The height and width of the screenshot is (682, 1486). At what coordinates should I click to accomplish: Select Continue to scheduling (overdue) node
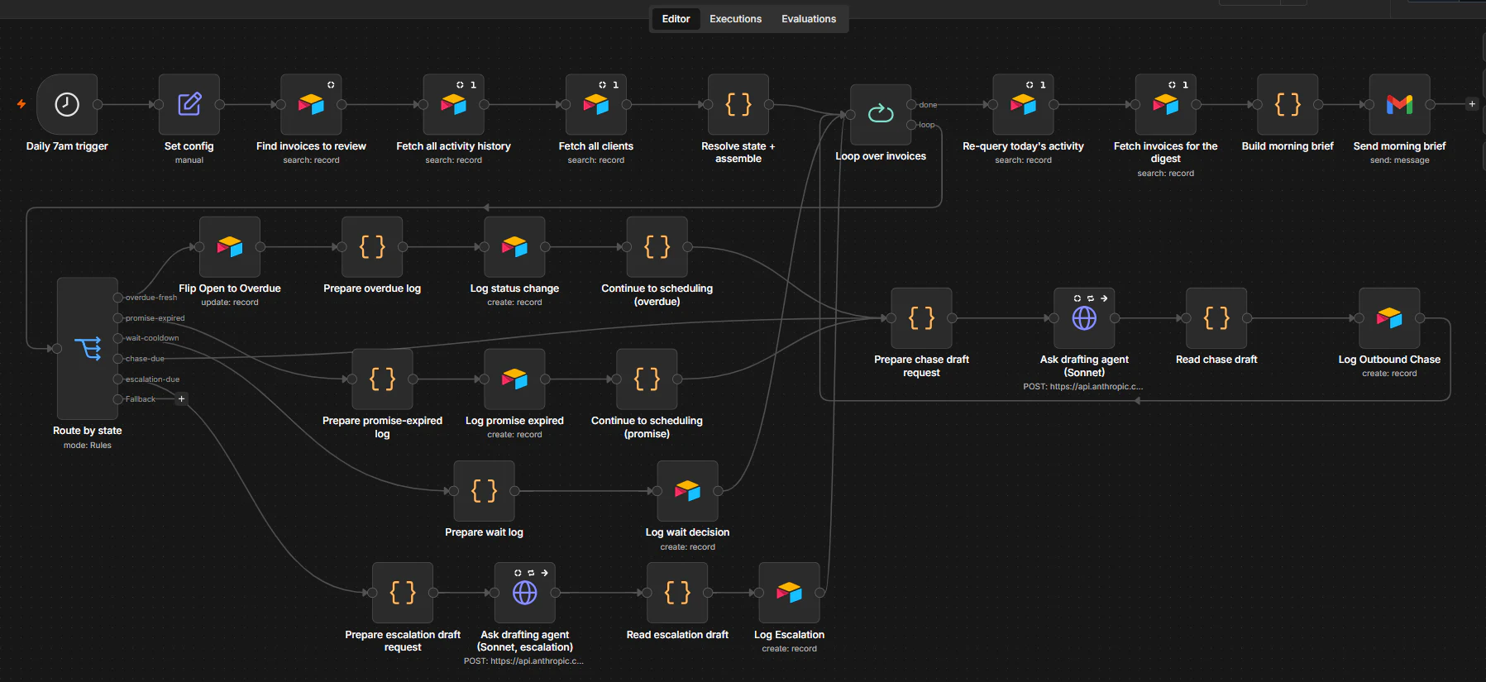(657, 246)
